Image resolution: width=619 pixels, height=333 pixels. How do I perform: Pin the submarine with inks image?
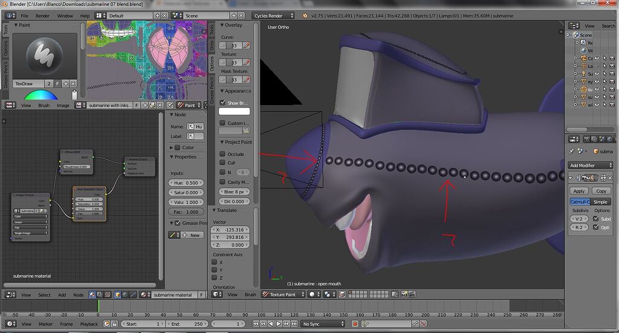[170, 105]
